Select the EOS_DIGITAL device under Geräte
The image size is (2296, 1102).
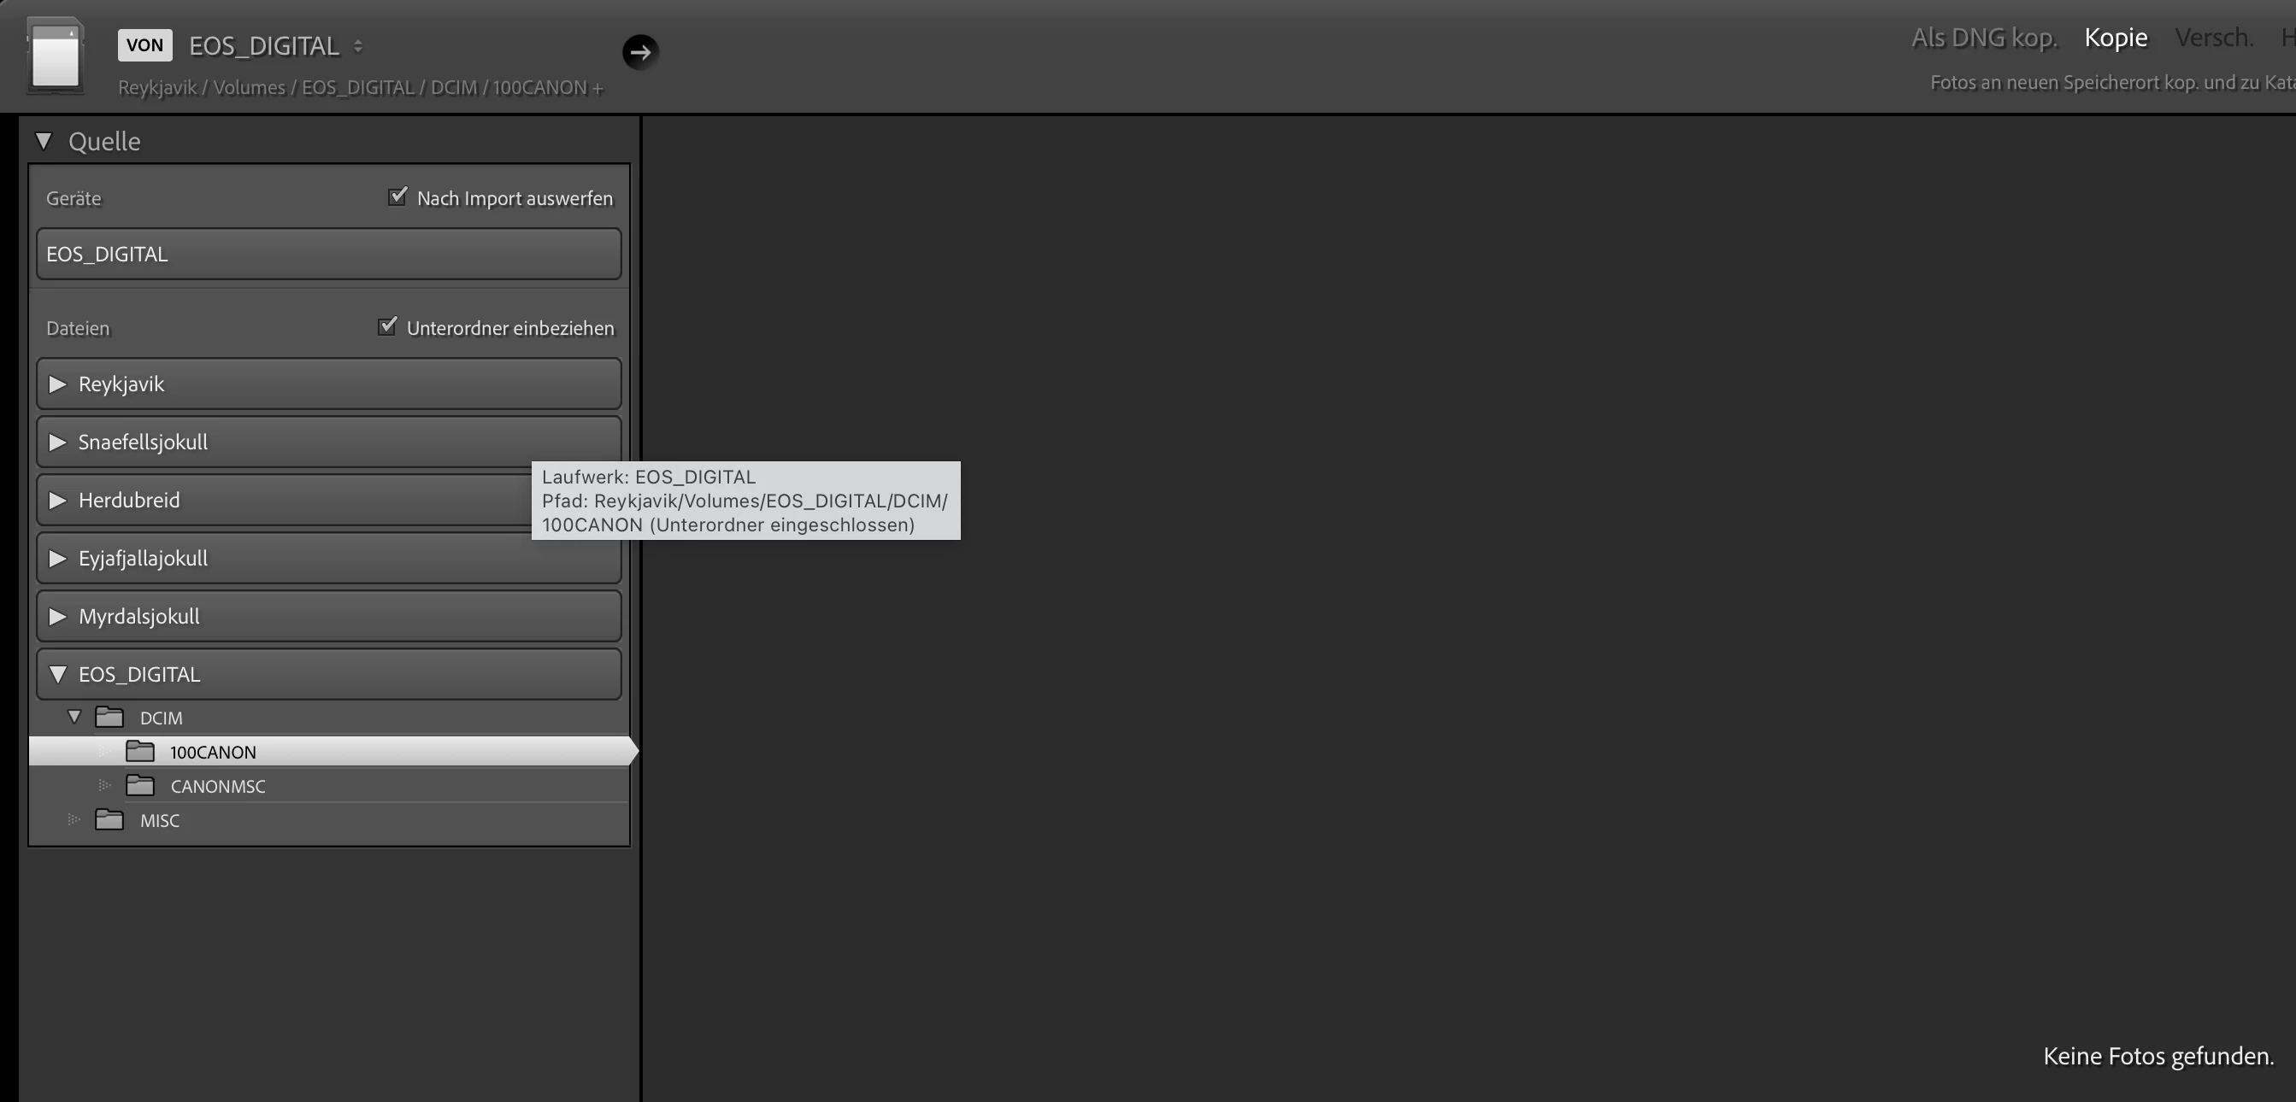(328, 254)
